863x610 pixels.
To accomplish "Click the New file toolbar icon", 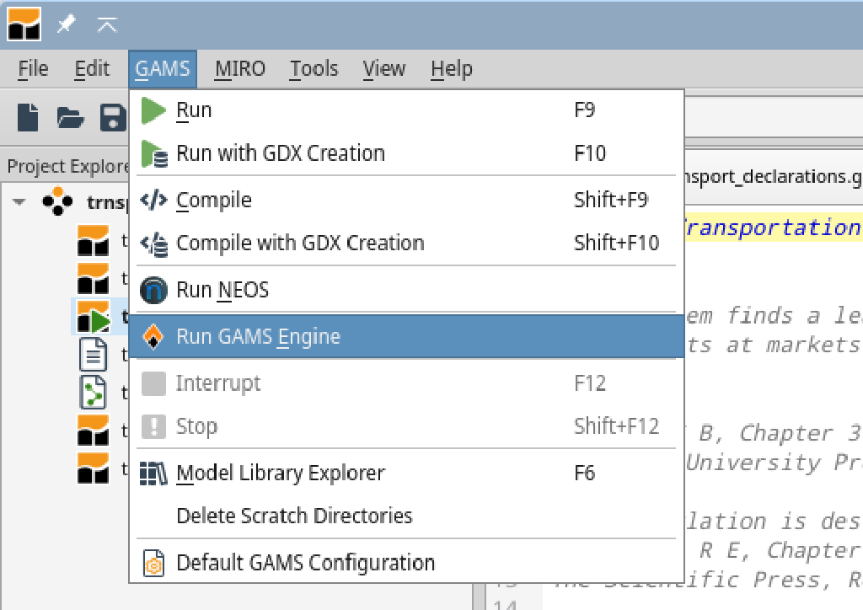I will coord(28,117).
